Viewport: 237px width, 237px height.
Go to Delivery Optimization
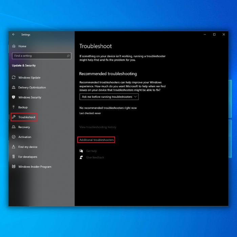[x=32, y=87]
